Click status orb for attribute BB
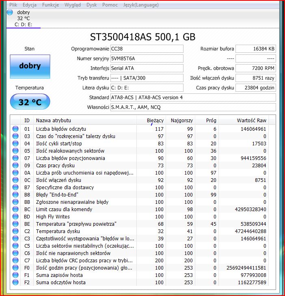The height and width of the screenshot is (296, 285). [x=15, y=202]
